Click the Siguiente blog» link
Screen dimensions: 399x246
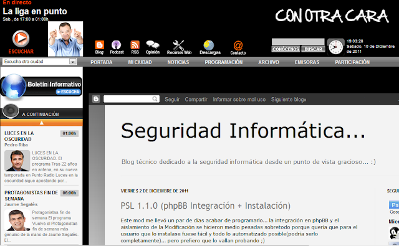click(289, 100)
